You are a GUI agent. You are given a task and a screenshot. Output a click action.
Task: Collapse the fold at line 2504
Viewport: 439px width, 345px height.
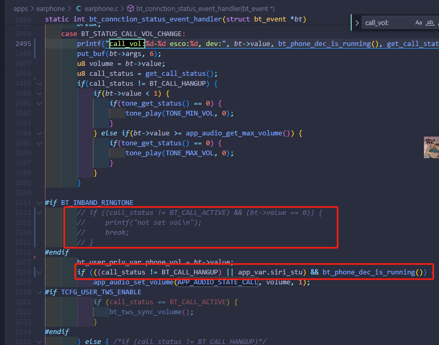39,133
